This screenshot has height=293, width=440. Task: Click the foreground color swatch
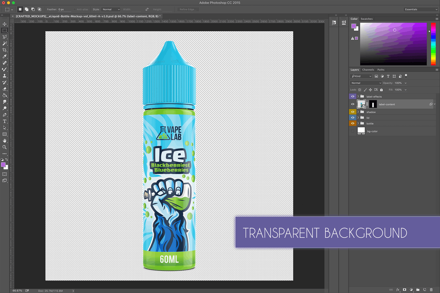[x=4, y=165]
